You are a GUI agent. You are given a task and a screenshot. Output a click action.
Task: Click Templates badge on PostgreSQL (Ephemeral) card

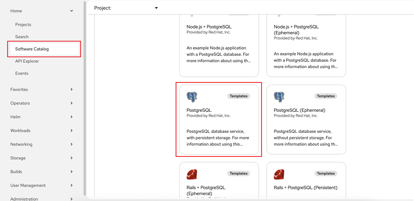(326, 96)
